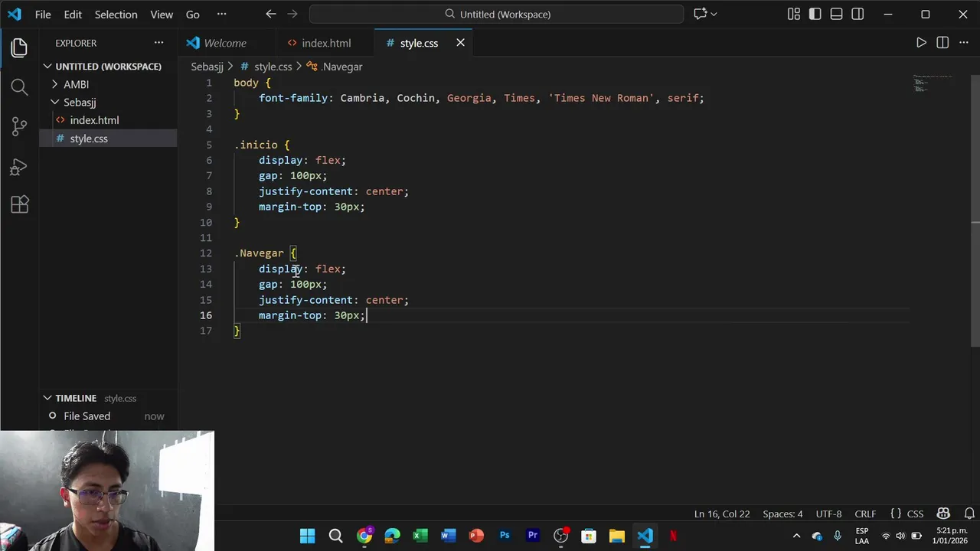980x551 pixels.
Task: Open the Explorer view in activity bar
Action: pyautogui.click(x=19, y=47)
